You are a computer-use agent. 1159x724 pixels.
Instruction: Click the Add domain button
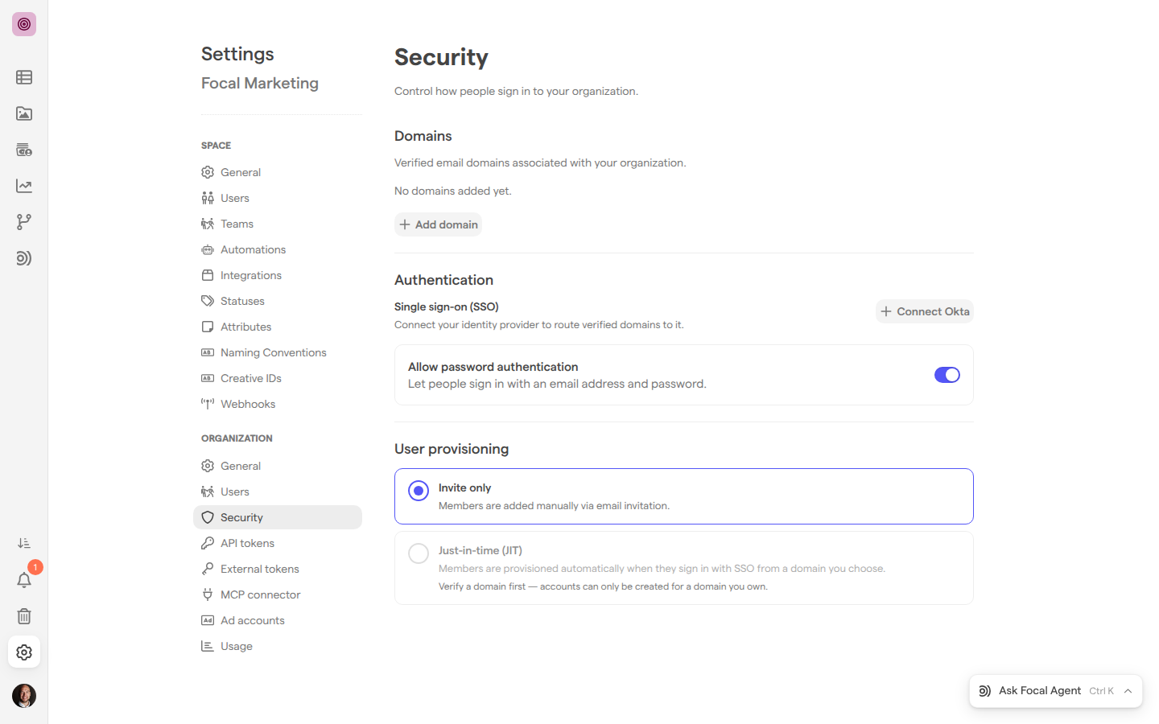click(x=439, y=224)
